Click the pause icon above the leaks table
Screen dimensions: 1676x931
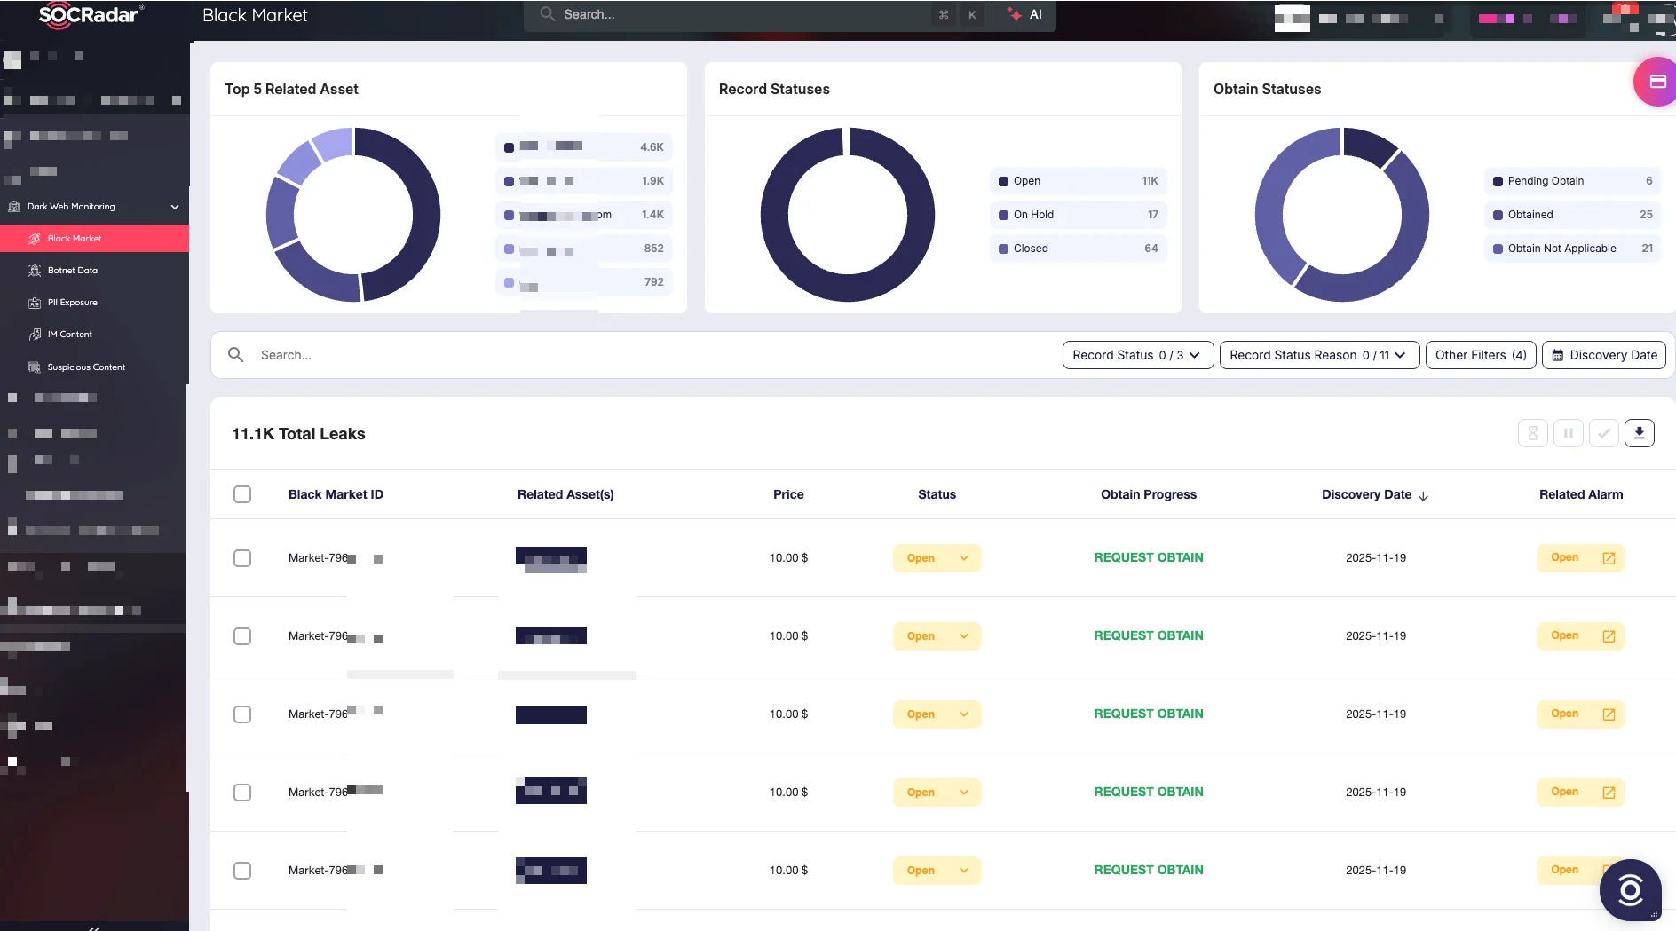point(1569,433)
